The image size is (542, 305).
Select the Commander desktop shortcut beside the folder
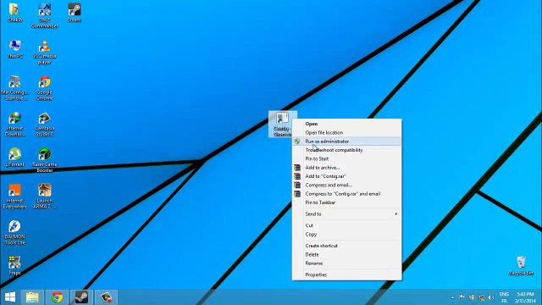coord(45,16)
